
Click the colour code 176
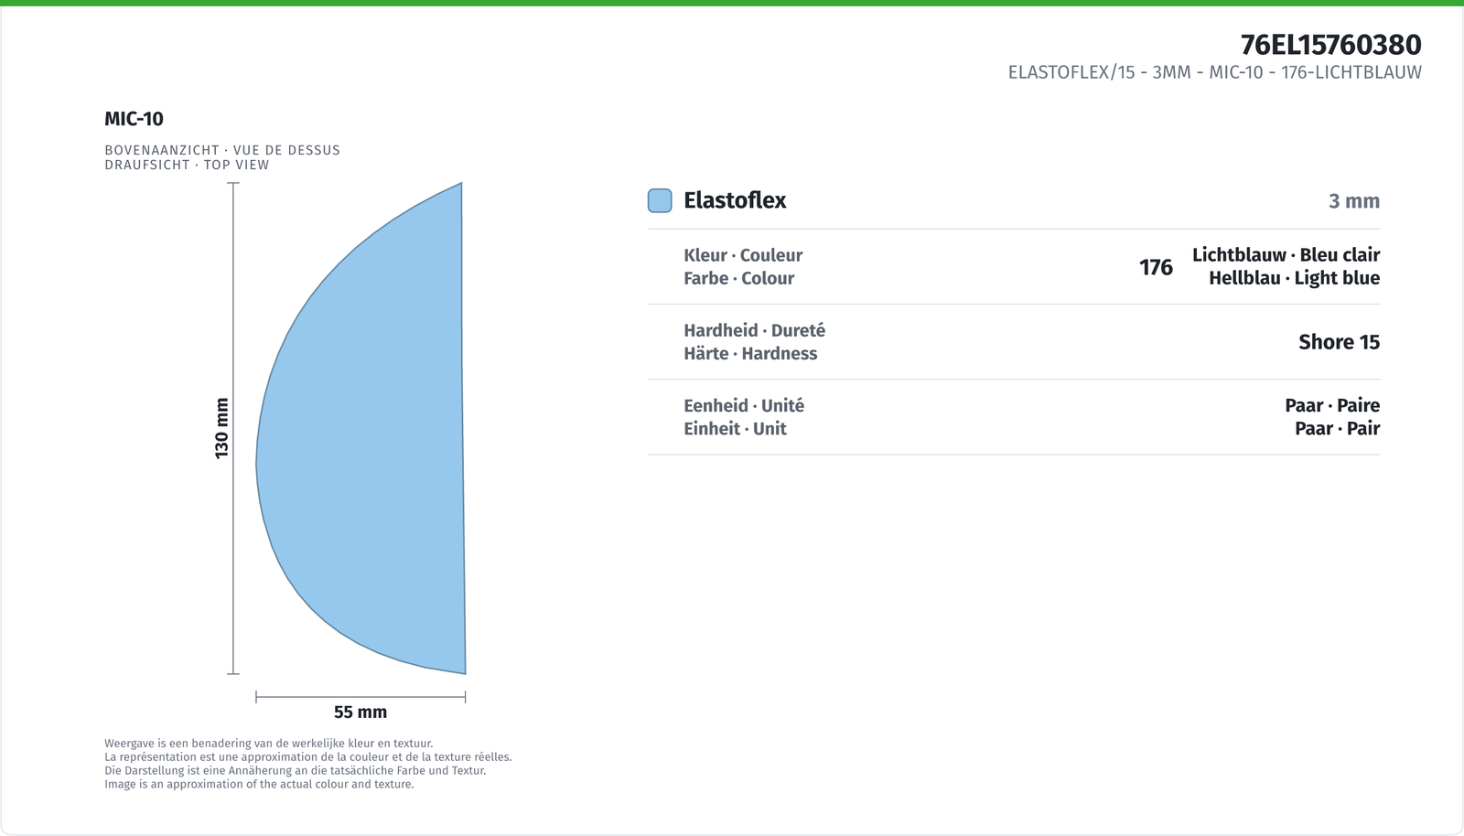click(x=1156, y=267)
